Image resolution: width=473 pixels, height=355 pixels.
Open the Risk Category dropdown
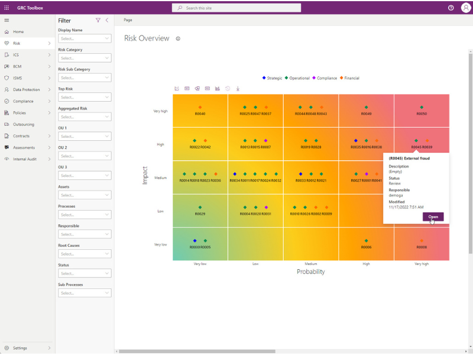[x=85, y=58]
